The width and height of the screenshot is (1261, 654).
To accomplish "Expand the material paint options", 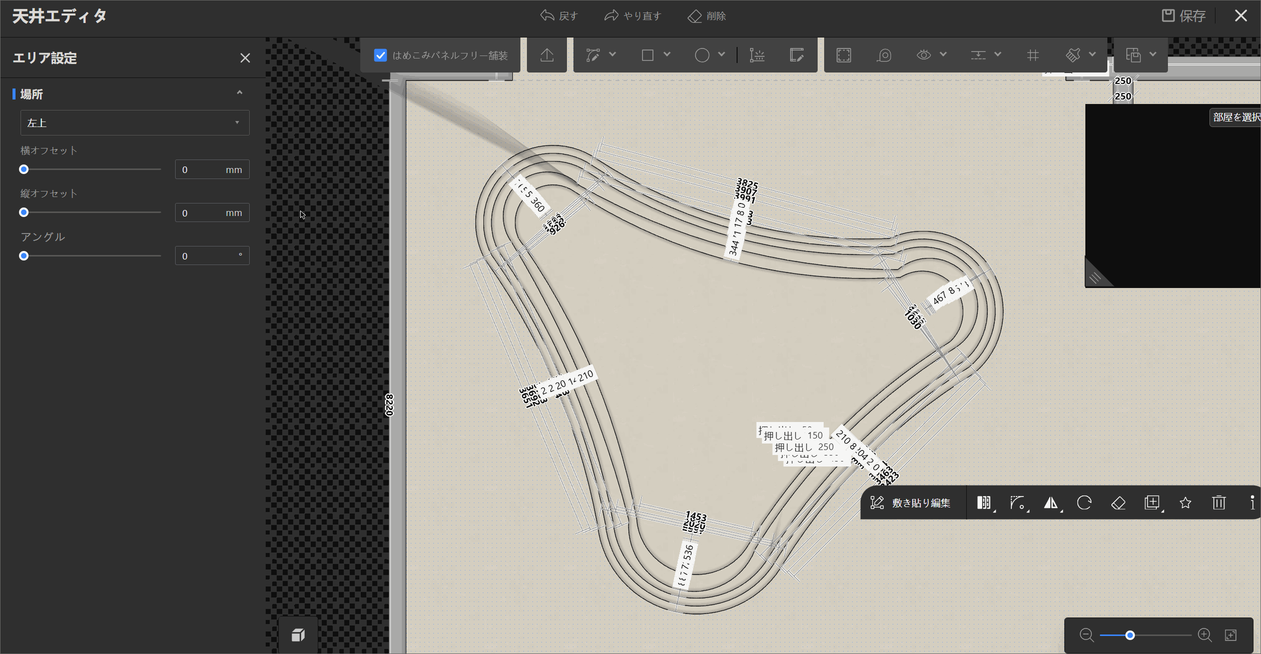I will pos(1092,54).
